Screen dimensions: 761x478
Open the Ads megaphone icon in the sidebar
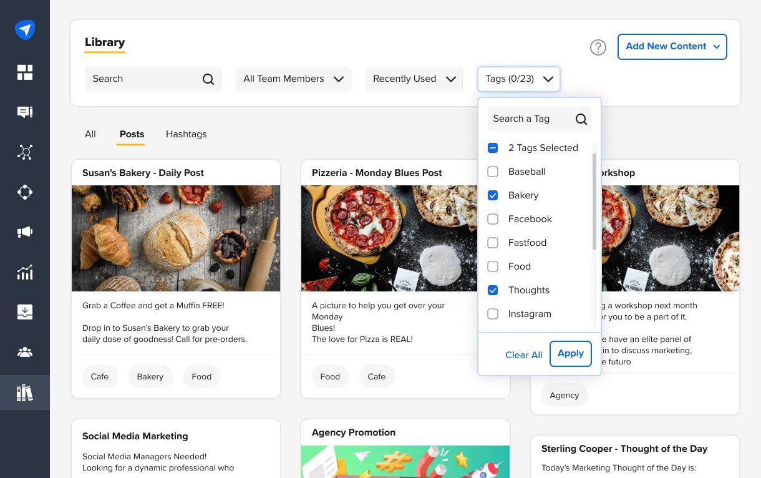click(25, 232)
